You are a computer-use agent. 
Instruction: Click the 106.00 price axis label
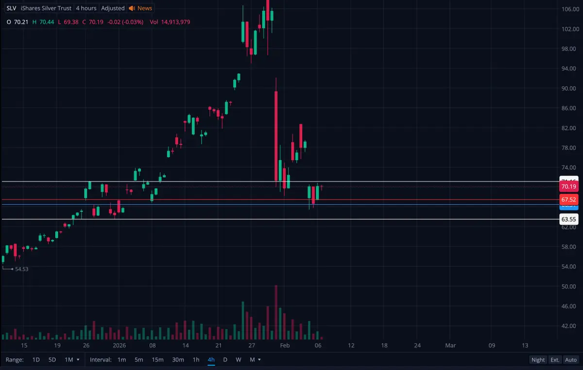[570, 9]
